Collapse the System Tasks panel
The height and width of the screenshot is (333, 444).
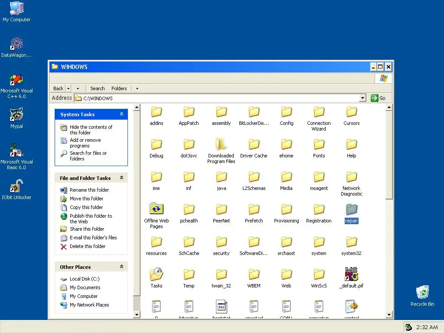(121, 114)
